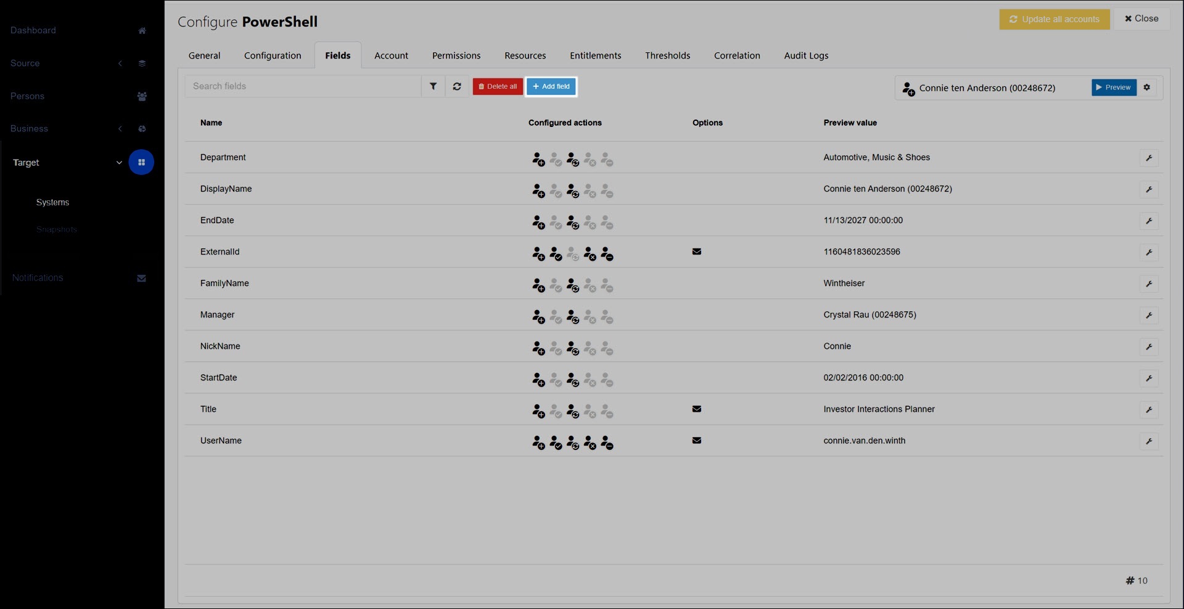Collapse the Target menu chevron
The width and height of the screenshot is (1184, 609).
click(119, 163)
